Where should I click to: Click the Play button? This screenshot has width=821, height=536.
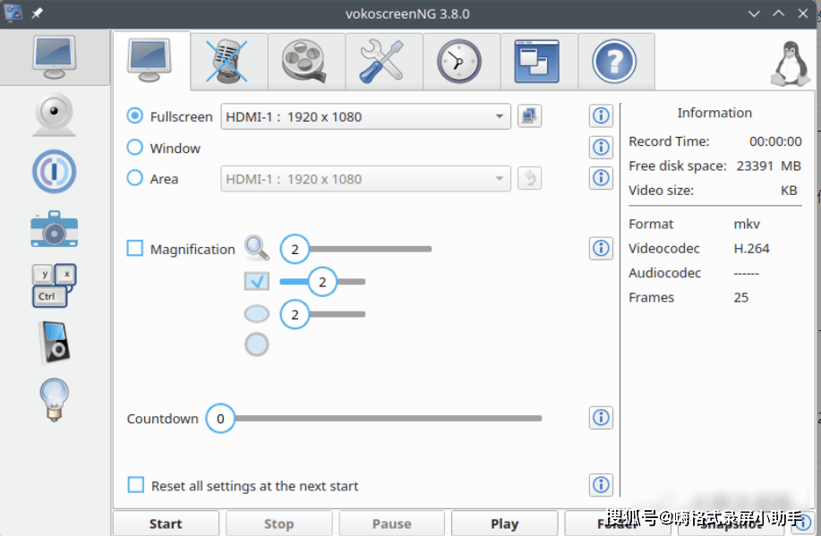click(505, 523)
